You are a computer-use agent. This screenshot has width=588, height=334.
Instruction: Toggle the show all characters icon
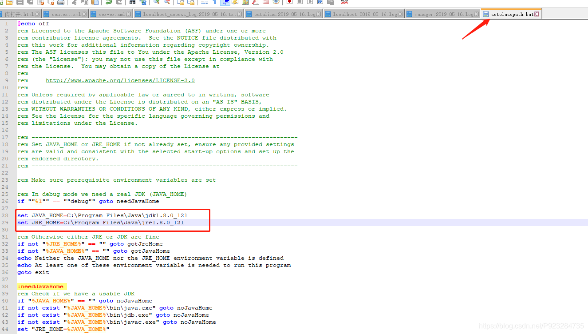click(x=214, y=2)
